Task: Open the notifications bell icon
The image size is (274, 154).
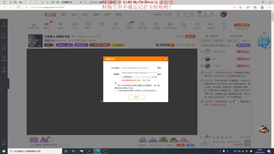Action: click(x=205, y=13)
